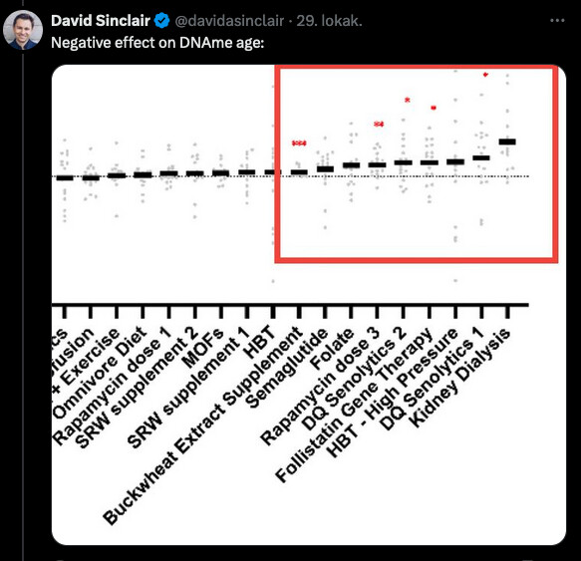Click the Semaglutide axis label

point(288,369)
